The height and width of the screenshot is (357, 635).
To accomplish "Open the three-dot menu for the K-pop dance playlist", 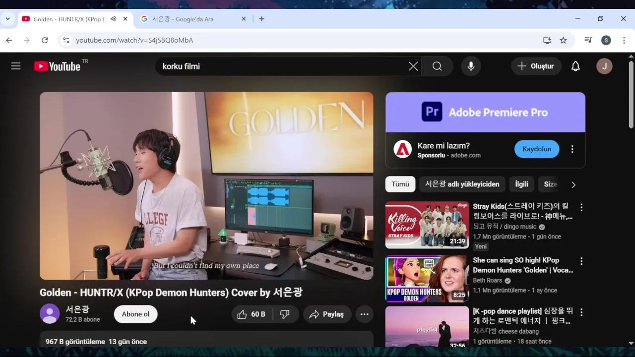I will pyautogui.click(x=581, y=312).
